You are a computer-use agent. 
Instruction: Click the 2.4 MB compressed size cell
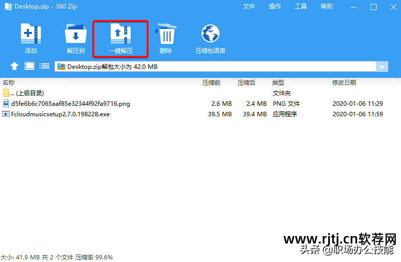point(256,104)
